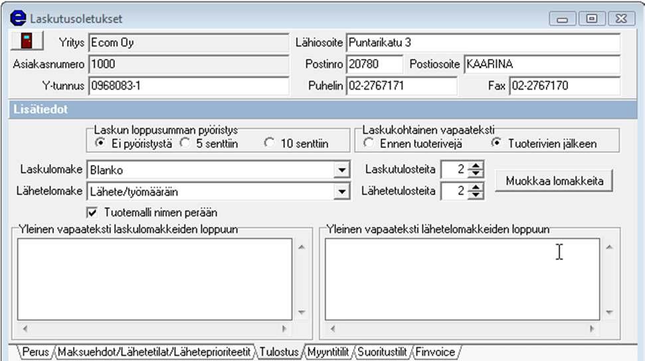
Task: Click the invoice form free text area
Action: click(155, 279)
